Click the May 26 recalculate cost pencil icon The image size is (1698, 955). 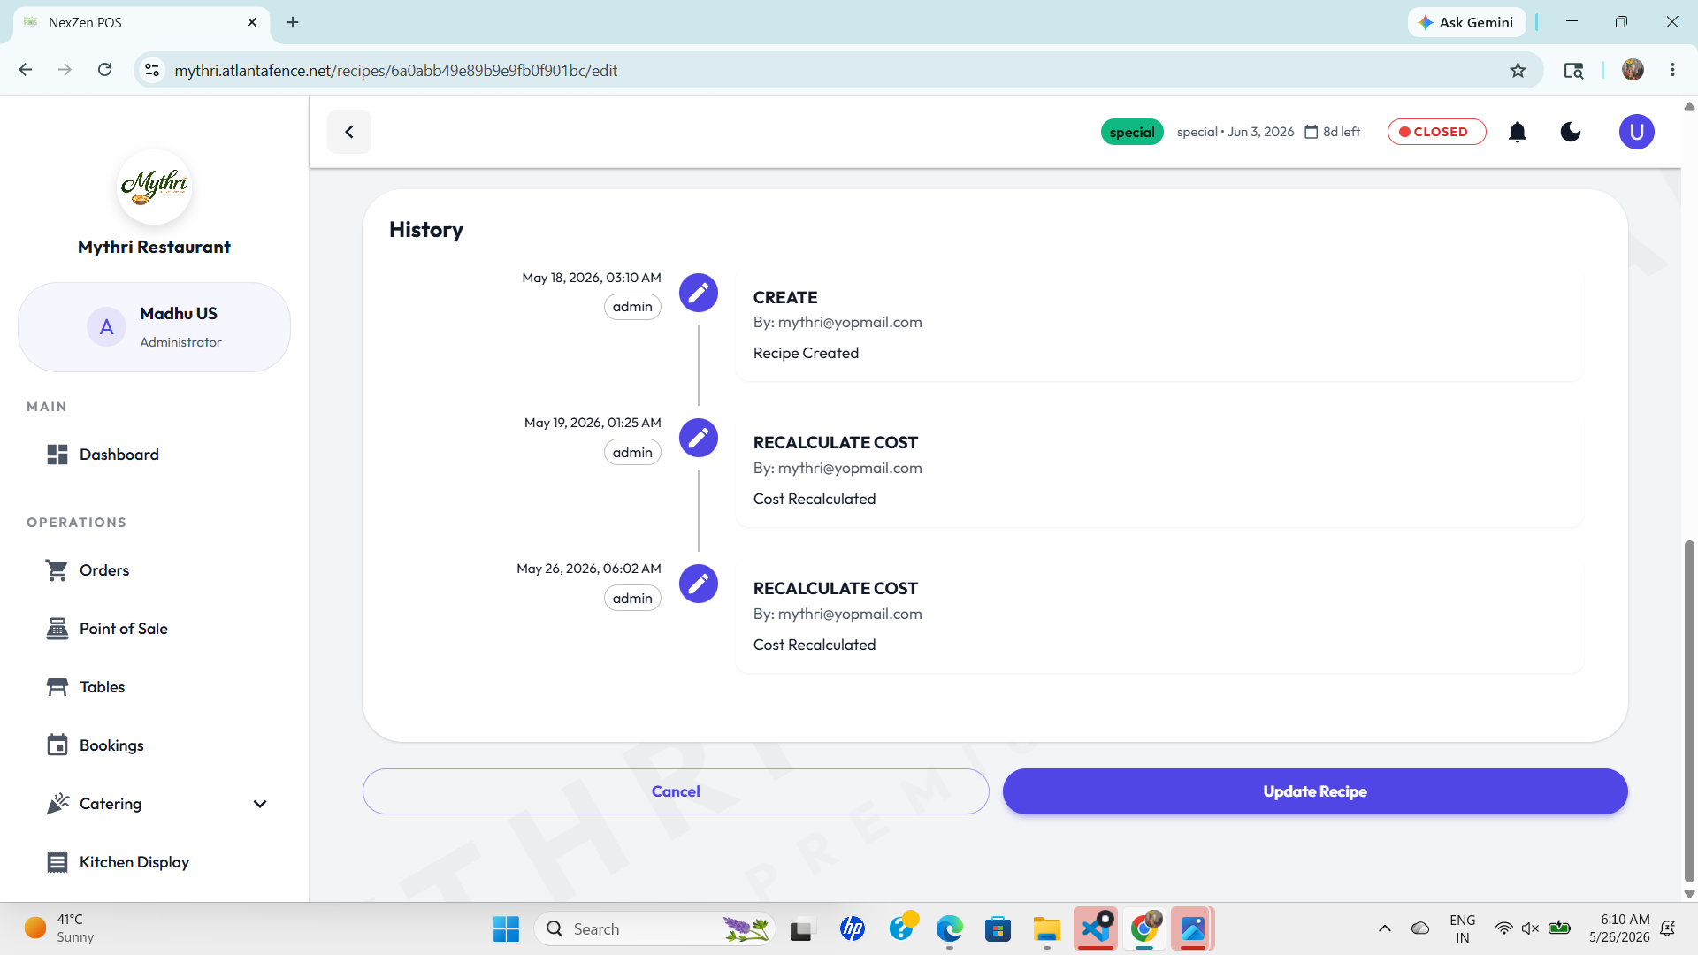click(698, 584)
